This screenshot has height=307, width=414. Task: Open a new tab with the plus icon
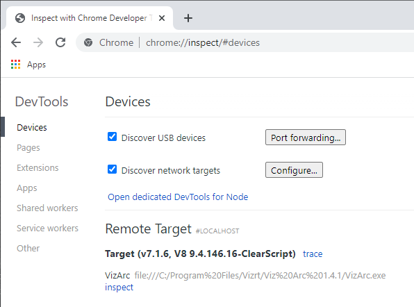188,18
